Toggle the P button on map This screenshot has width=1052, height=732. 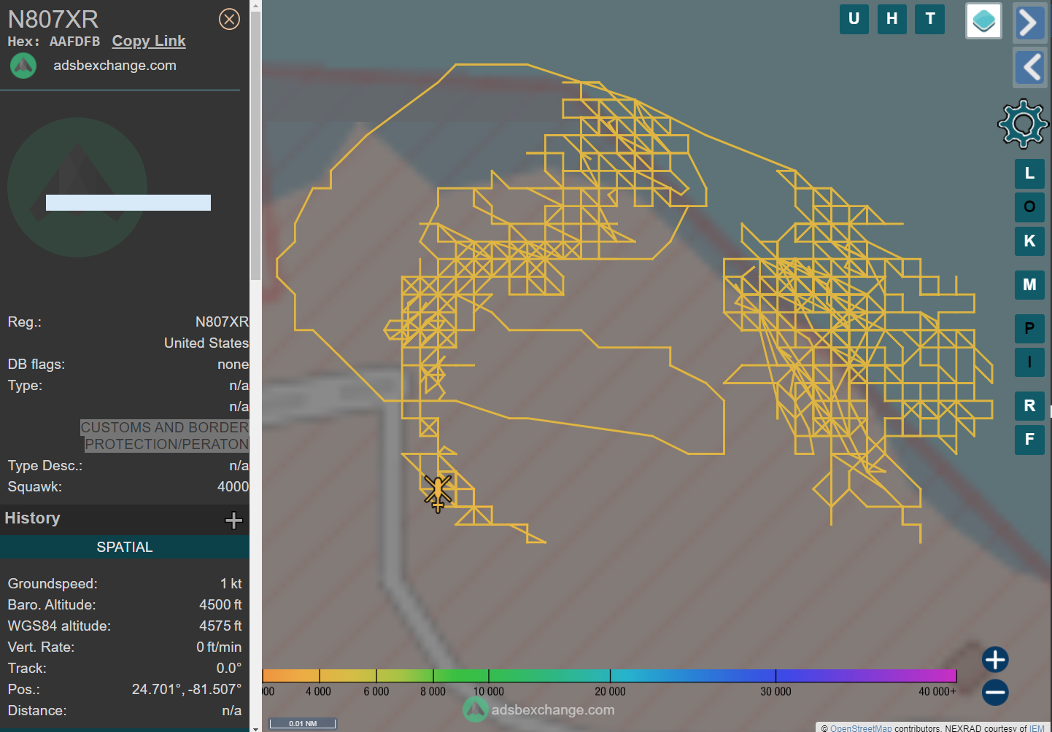[1029, 329]
